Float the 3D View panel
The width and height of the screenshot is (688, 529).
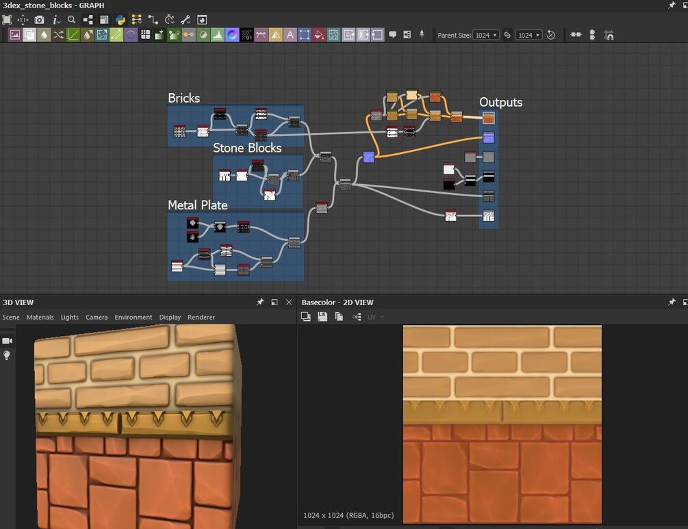(x=275, y=302)
